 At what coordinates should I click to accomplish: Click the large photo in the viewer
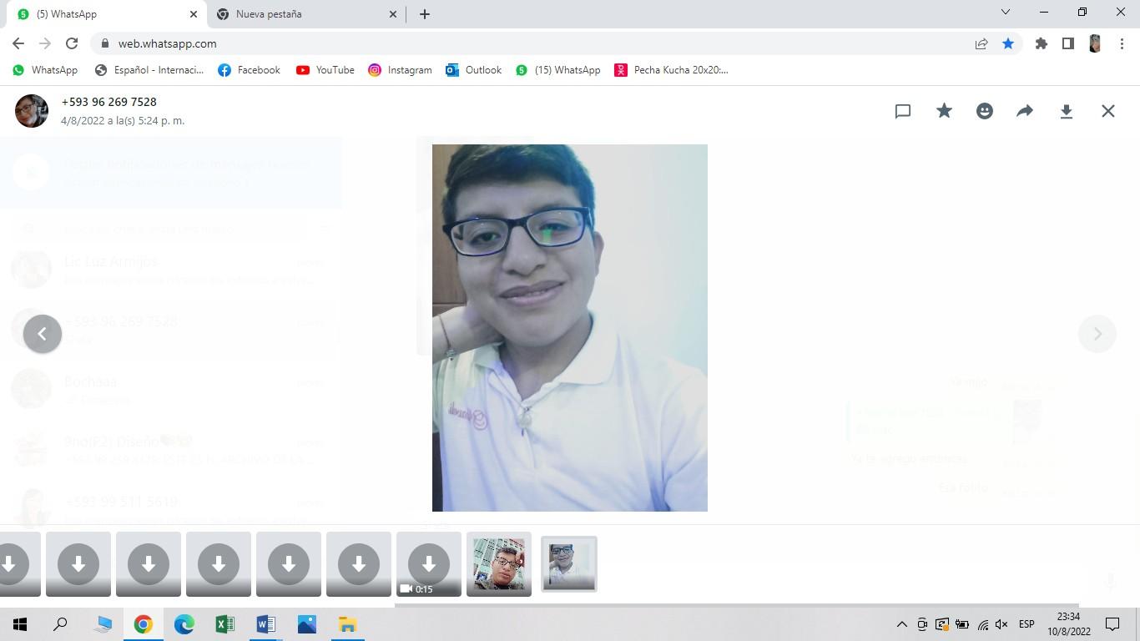[570, 328]
